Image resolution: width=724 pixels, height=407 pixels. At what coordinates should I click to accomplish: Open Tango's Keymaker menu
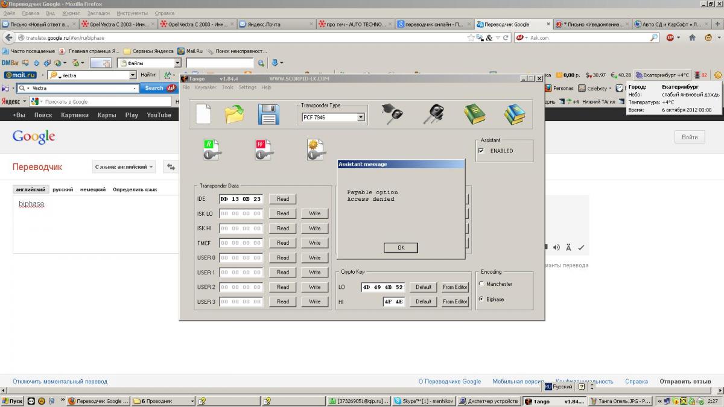click(x=205, y=87)
